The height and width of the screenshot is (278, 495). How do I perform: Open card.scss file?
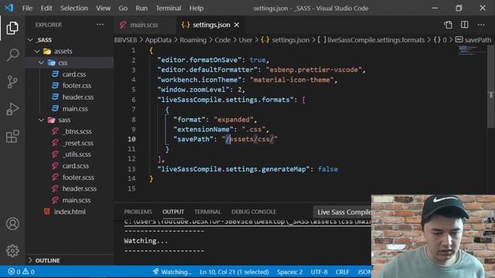click(x=76, y=166)
